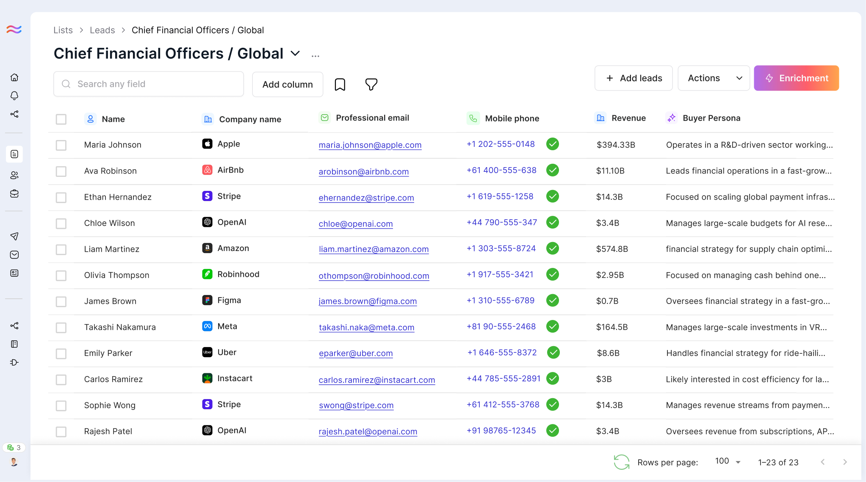Select the Rajesh Patel row checkbox

point(61,432)
